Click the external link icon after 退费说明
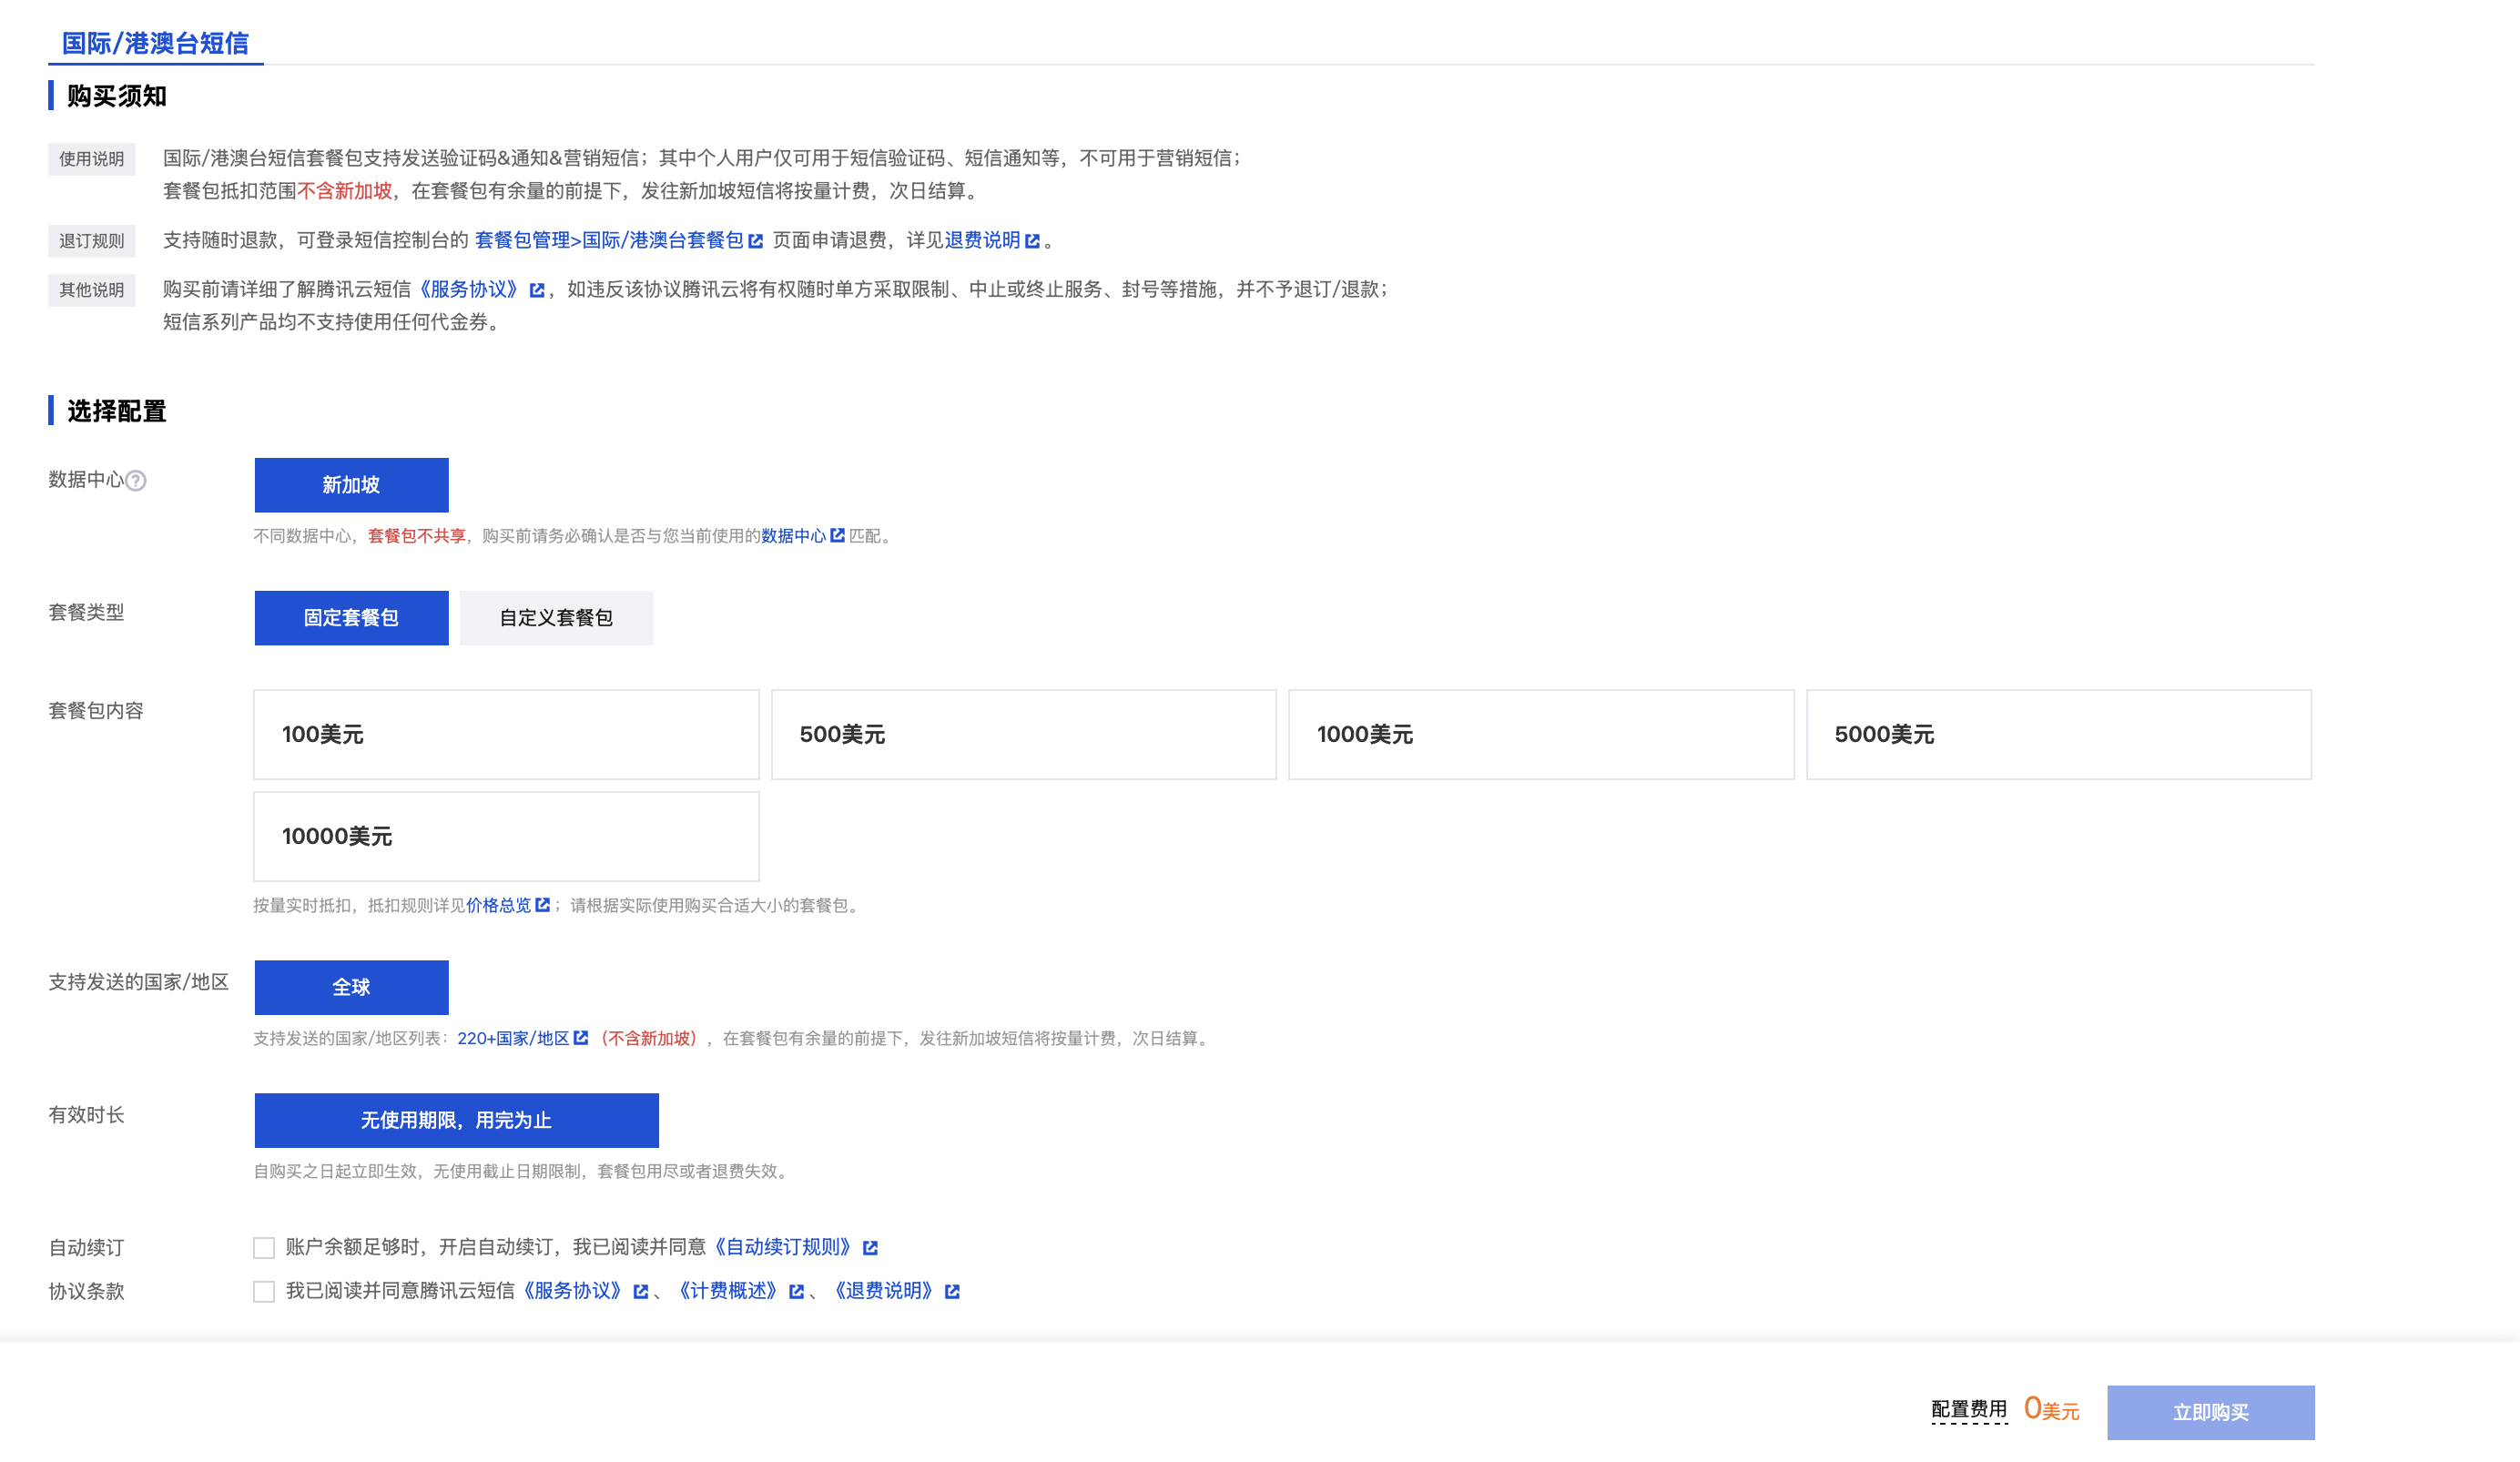Image resolution: width=2520 pixels, height=1462 pixels. click(1035, 240)
